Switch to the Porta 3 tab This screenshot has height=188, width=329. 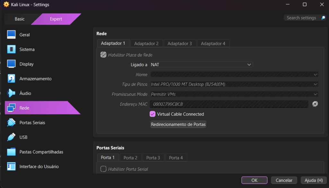pos(153,157)
